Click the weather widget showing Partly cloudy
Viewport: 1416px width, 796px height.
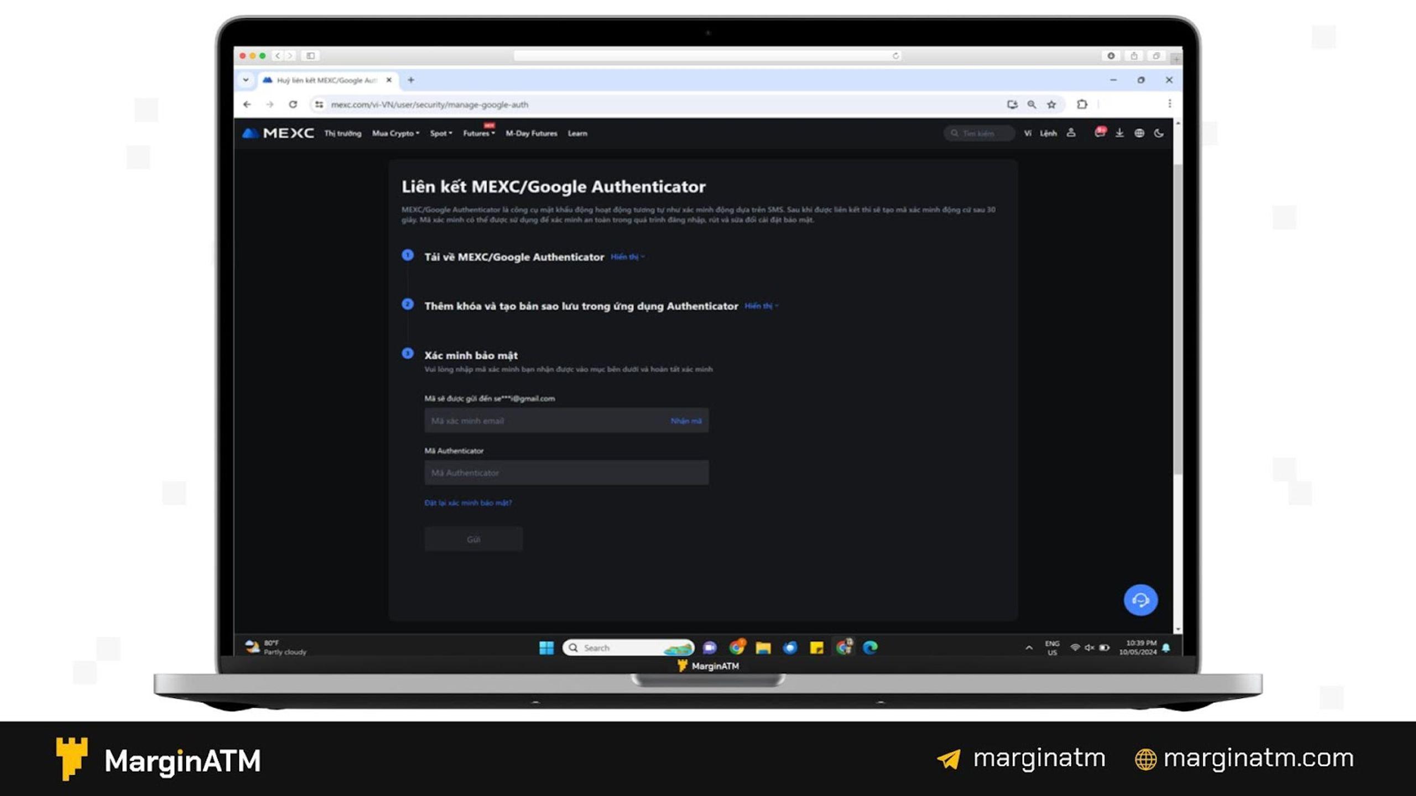pyautogui.click(x=275, y=647)
